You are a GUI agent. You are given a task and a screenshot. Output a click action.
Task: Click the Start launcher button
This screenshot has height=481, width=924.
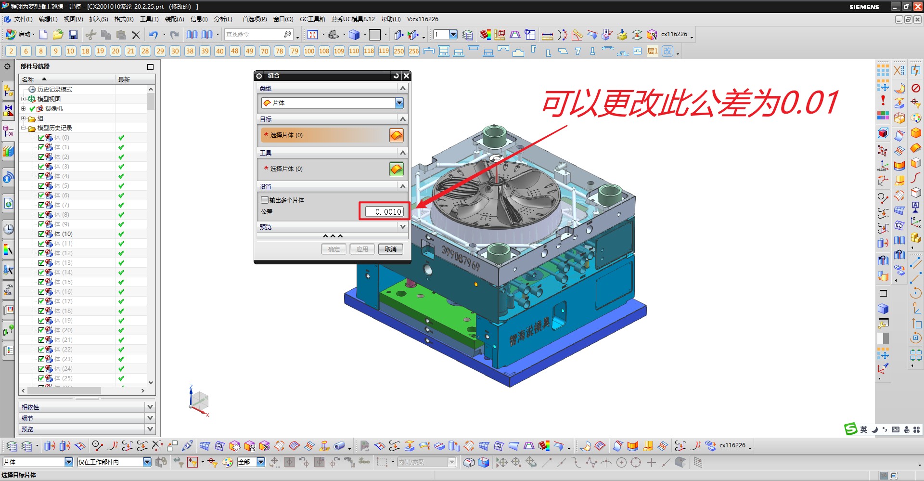pos(20,35)
